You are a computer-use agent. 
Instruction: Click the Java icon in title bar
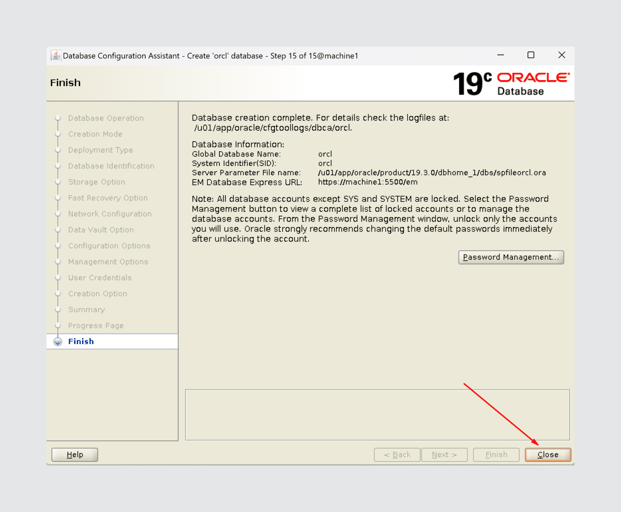click(x=56, y=55)
